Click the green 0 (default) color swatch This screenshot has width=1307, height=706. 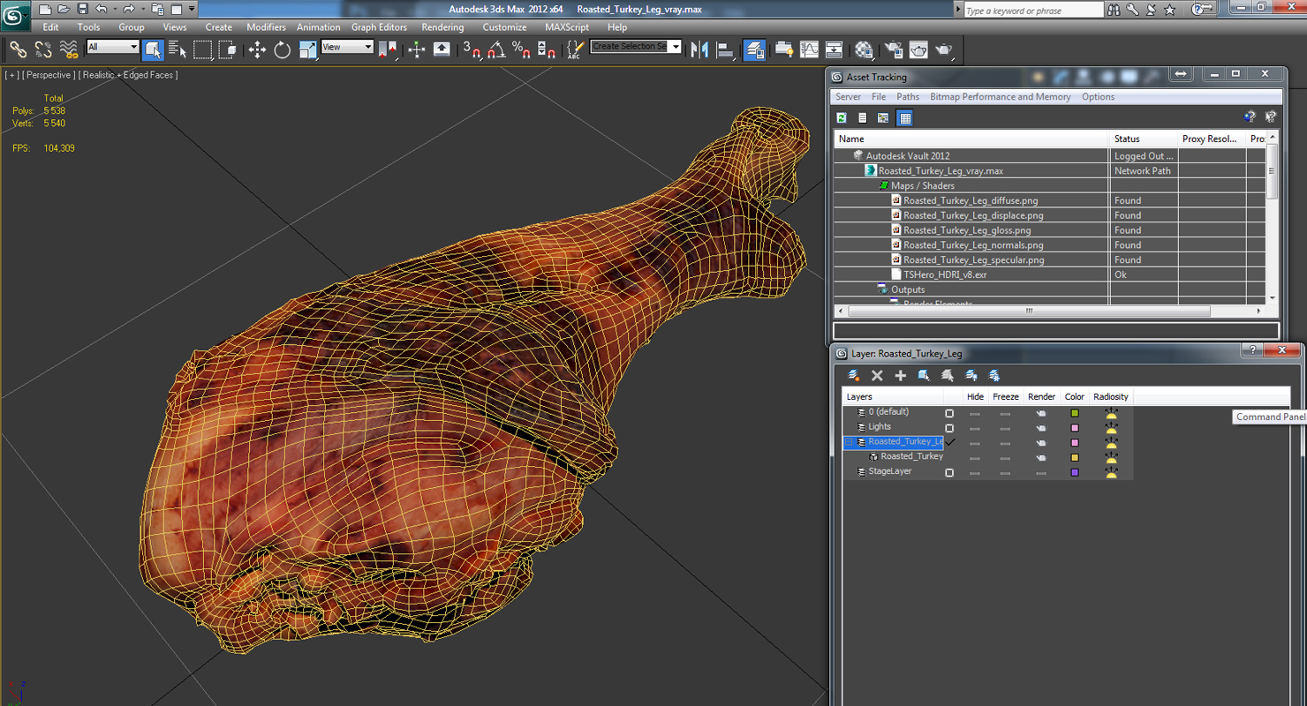(x=1075, y=413)
